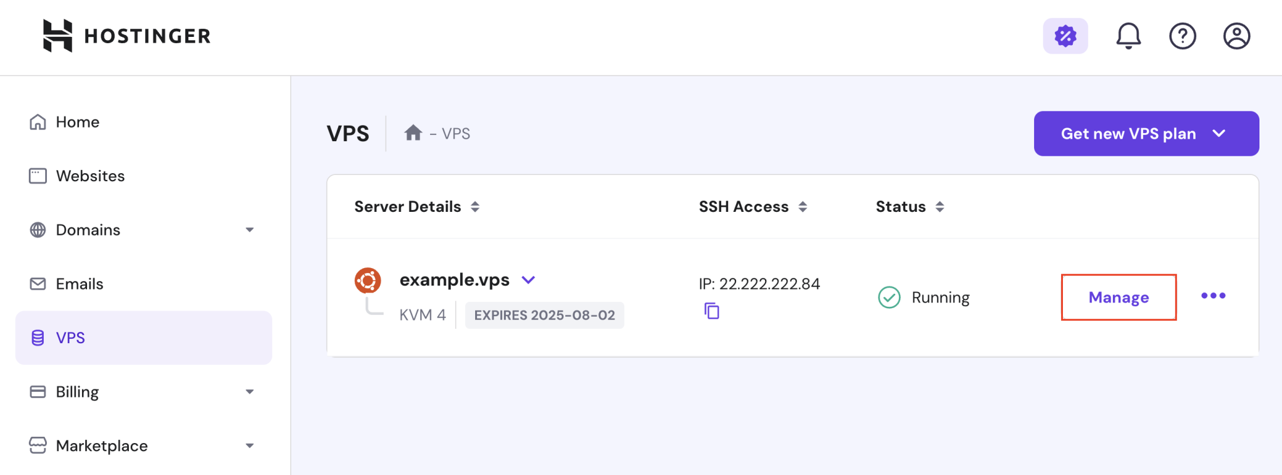Viewport: 1282px width, 475px height.
Task: Click the Hostinger logo
Action: tap(126, 36)
